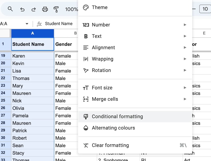This screenshot has width=211, height=161.
Task: Select the cell containing Kevin
Action: 33,63
